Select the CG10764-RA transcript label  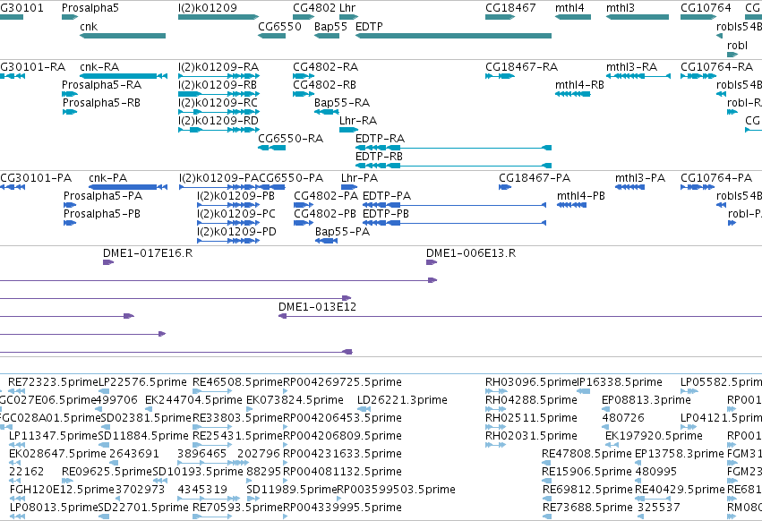pos(717,66)
